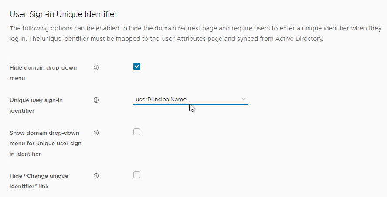This screenshot has height=197, width=387.
Task: Enable Show domain drop-down menu for unique identifier
Action: (x=137, y=132)
